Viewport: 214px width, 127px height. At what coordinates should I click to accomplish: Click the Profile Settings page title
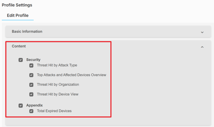(x=17, y=5)
